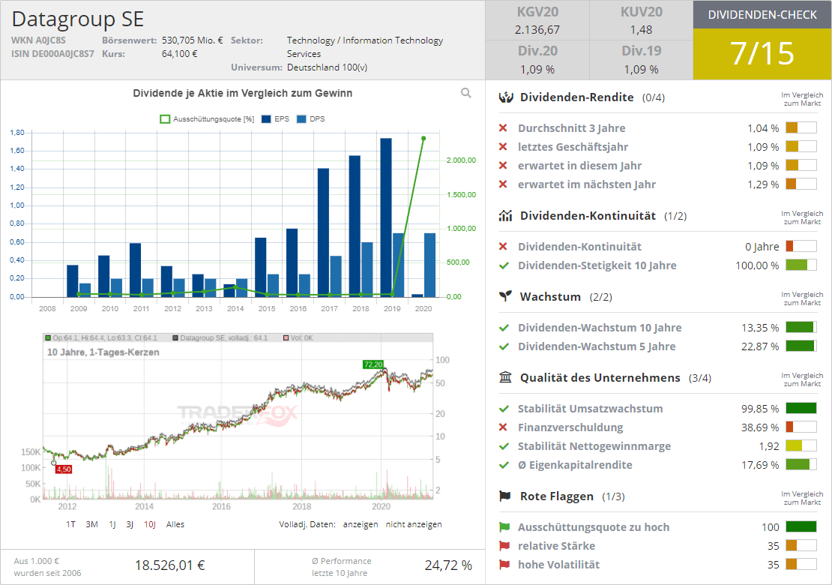Select the 3J time range
832x585 pixels.
click(130, 524)
